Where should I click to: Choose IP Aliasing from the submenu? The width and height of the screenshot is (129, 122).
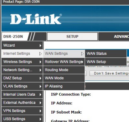point(64,86)
